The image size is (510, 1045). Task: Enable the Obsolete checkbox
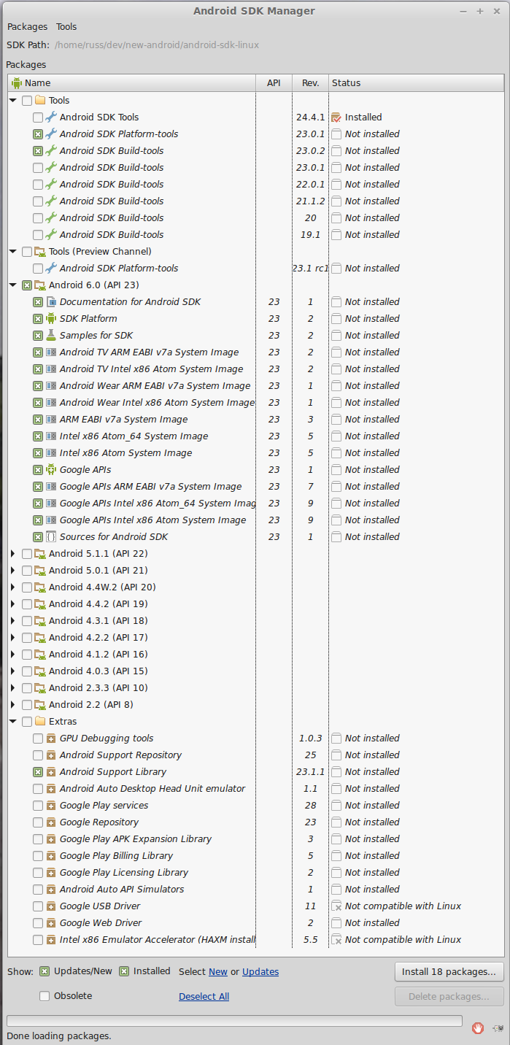click(x=45, y=995)
